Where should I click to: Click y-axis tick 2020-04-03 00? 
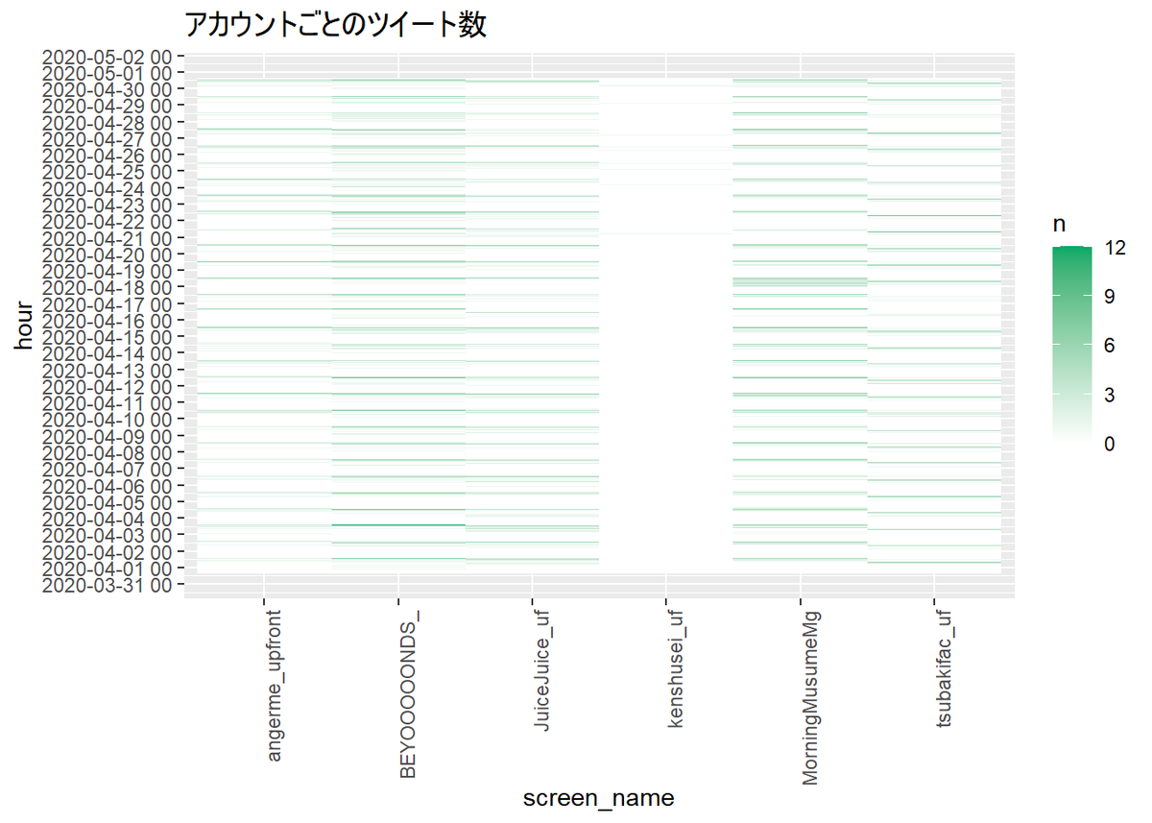click(108, 535)
